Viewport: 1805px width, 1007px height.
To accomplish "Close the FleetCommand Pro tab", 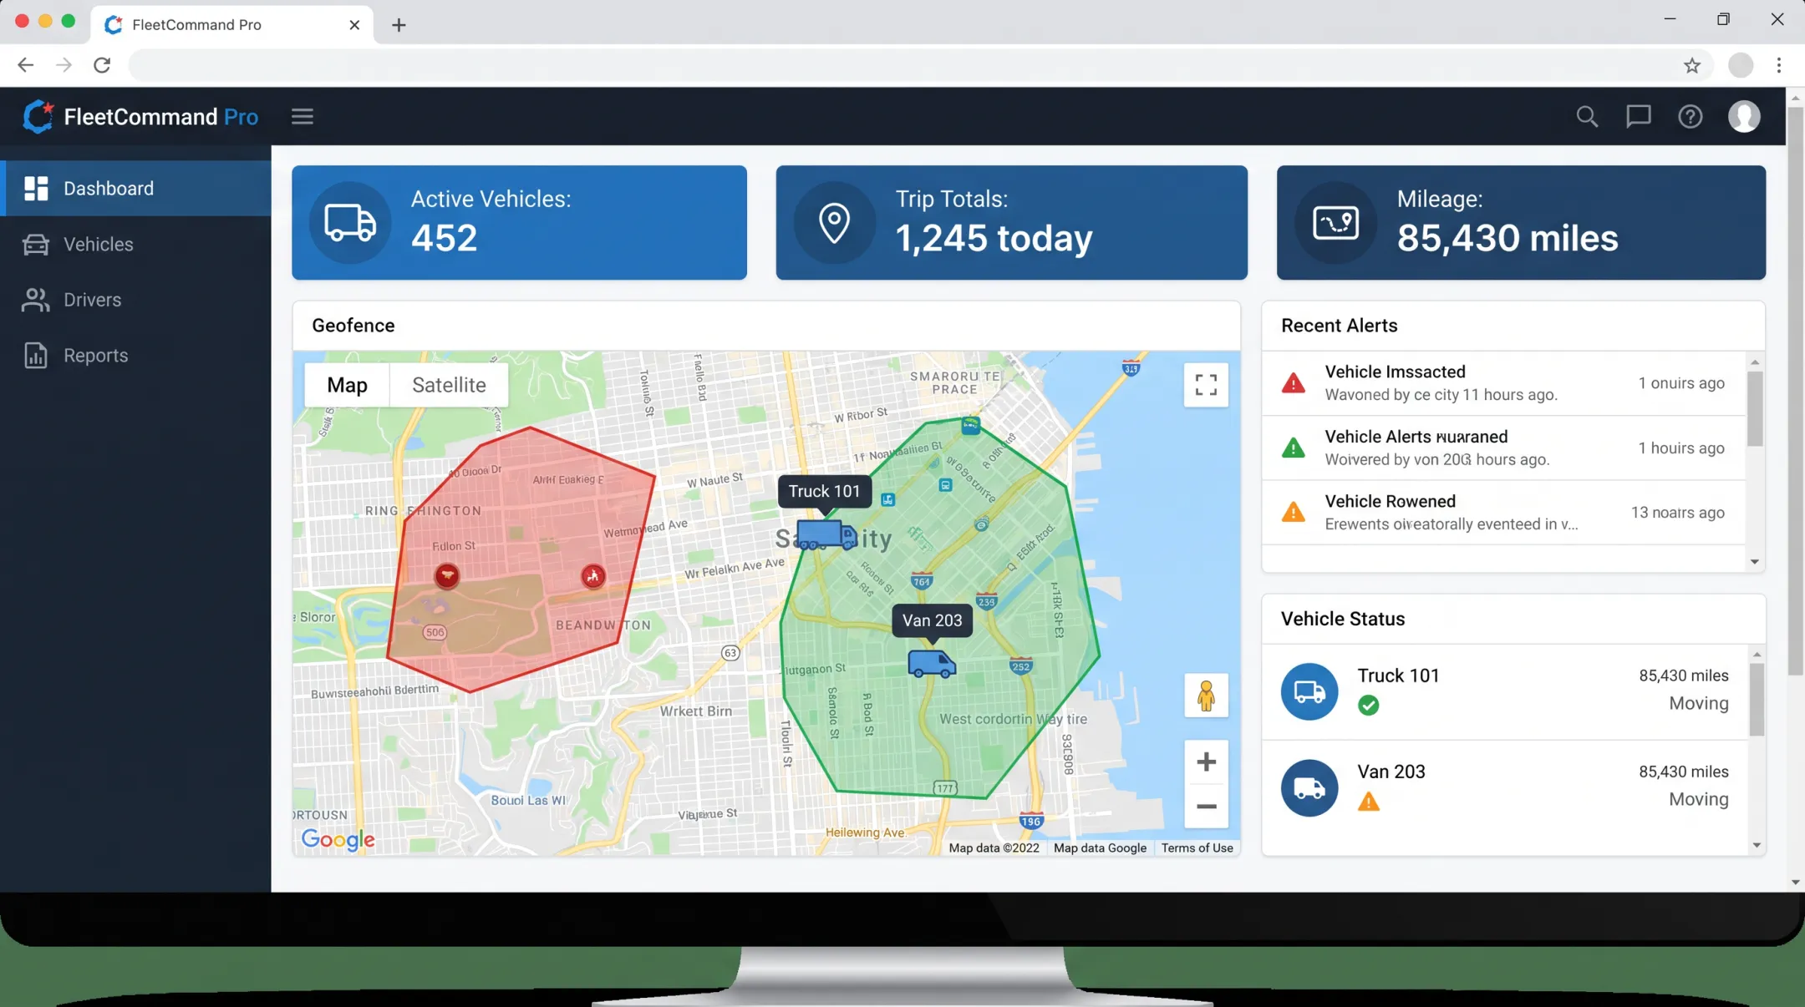I will coord(354,25).
